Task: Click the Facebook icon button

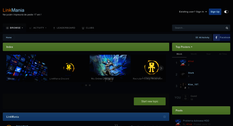Action: point(217,38)
